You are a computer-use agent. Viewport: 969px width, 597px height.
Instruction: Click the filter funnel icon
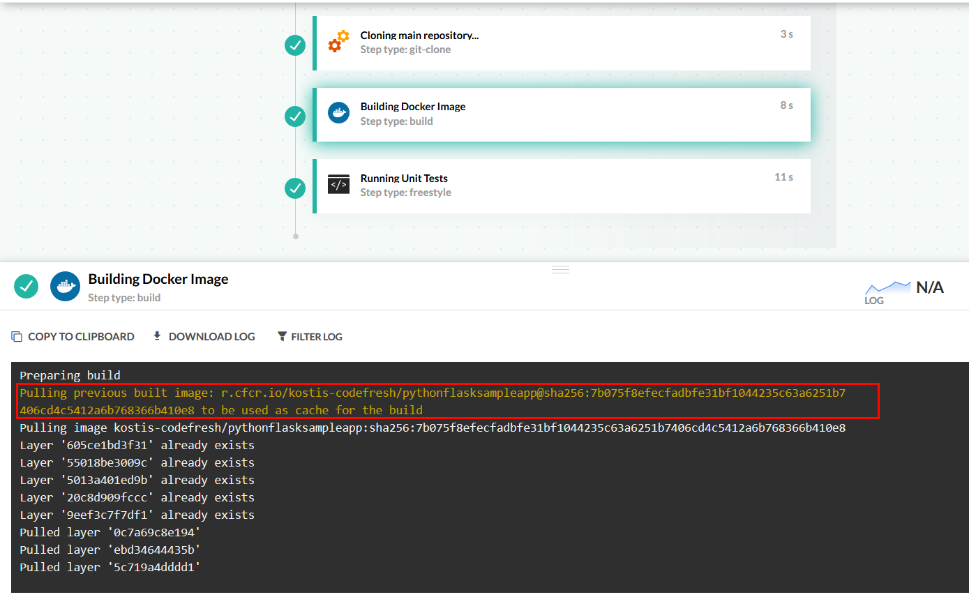282,337
